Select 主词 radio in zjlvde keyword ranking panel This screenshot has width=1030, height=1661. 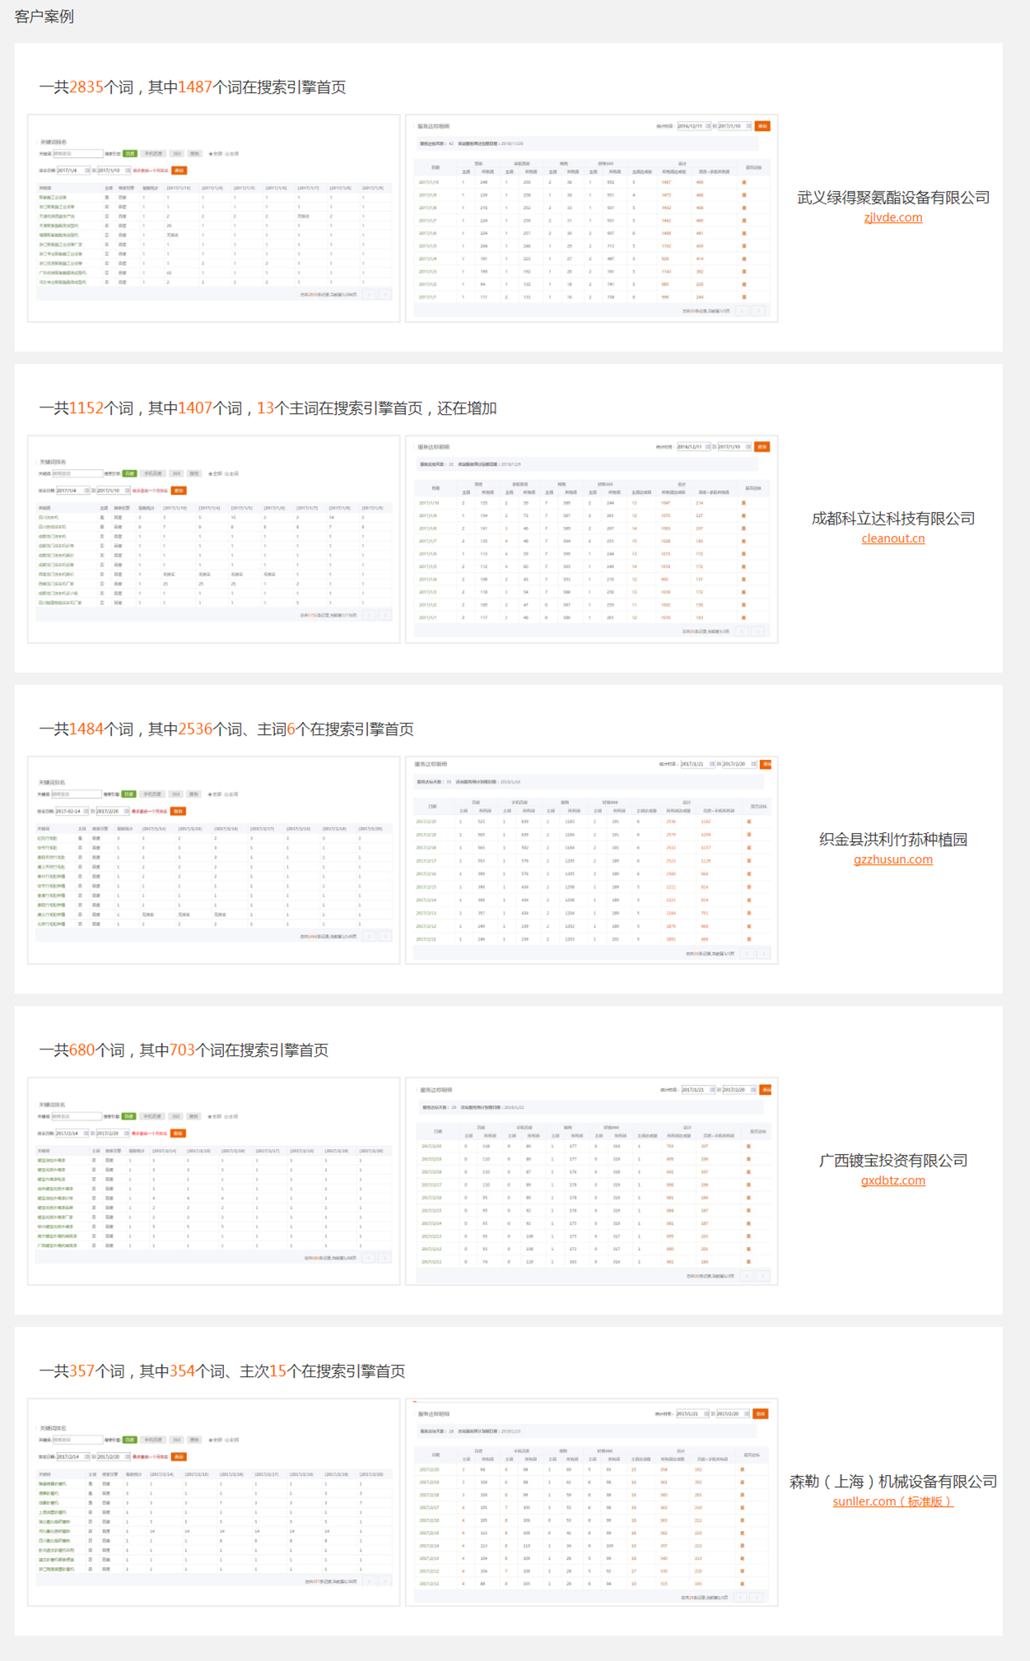tap(227, 154)
